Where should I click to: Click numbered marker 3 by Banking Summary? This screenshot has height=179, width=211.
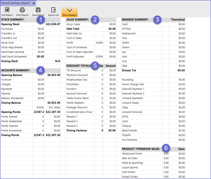157,20
